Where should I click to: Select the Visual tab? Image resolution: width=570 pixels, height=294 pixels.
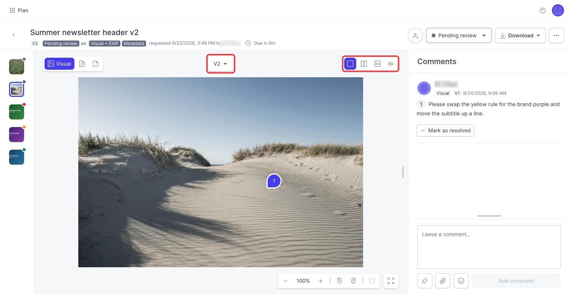pyautogui.click(x=60, y=64)
